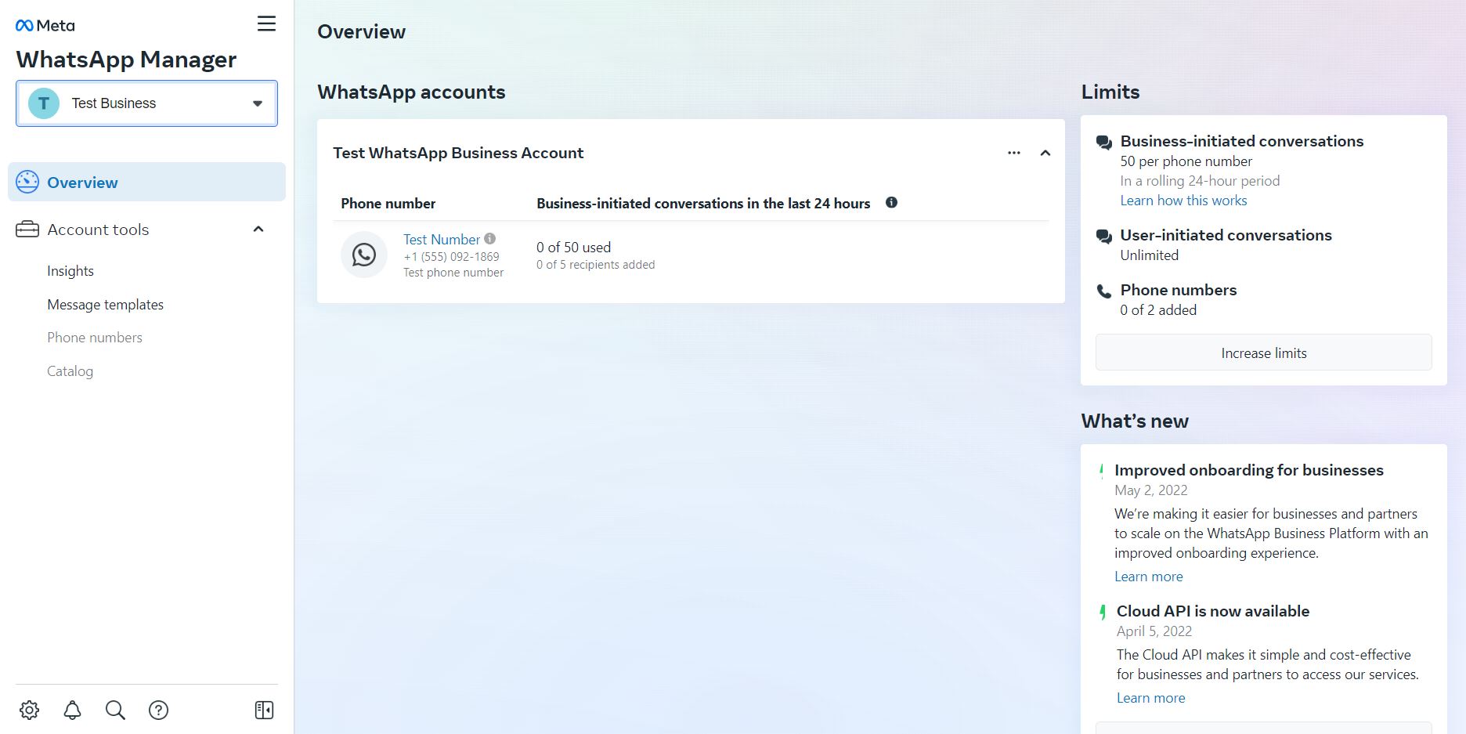This screenshot has width=1466, height=734.
Task: Click the 'Phone number' column header
Action: point(388,204)
